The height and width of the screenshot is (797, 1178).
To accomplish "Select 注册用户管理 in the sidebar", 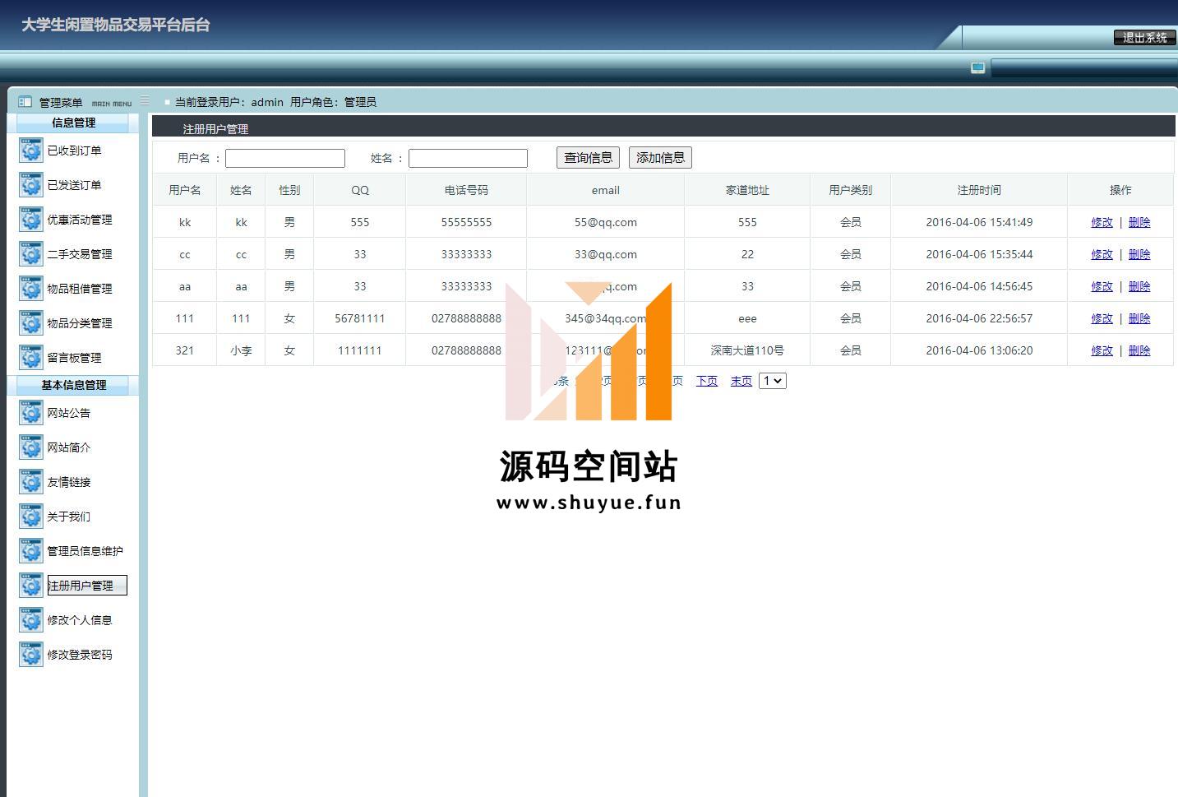I will pyautogui.click(x=87, y=586).
